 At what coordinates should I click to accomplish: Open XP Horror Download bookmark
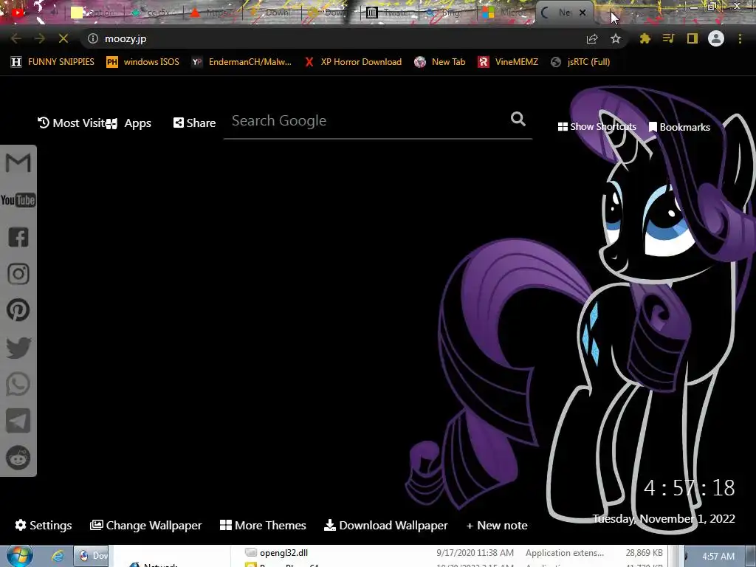353,62
